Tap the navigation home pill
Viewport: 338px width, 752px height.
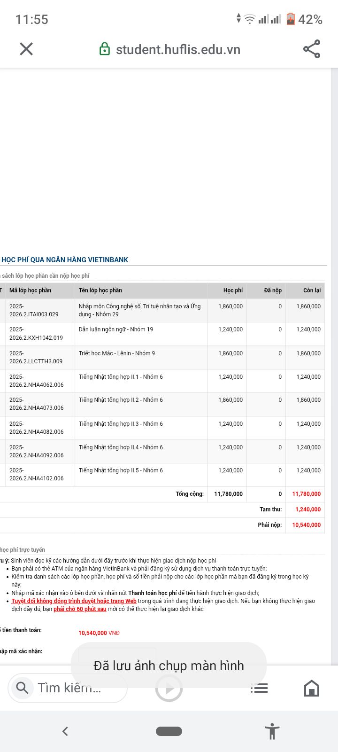[169, 731]
